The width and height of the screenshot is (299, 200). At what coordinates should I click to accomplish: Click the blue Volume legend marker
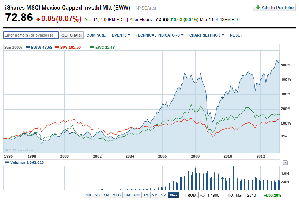point(7,162)
